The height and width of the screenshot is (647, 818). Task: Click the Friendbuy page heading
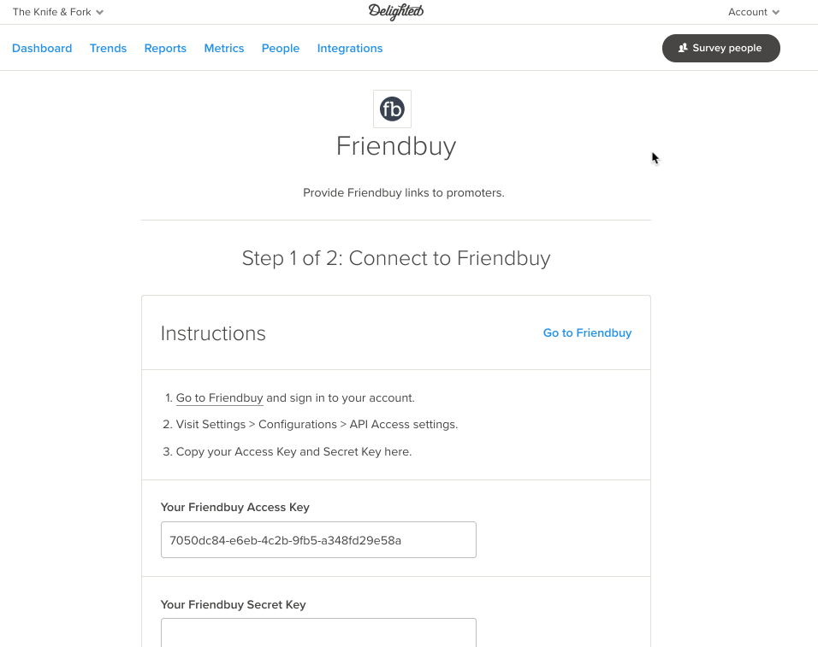396,146
